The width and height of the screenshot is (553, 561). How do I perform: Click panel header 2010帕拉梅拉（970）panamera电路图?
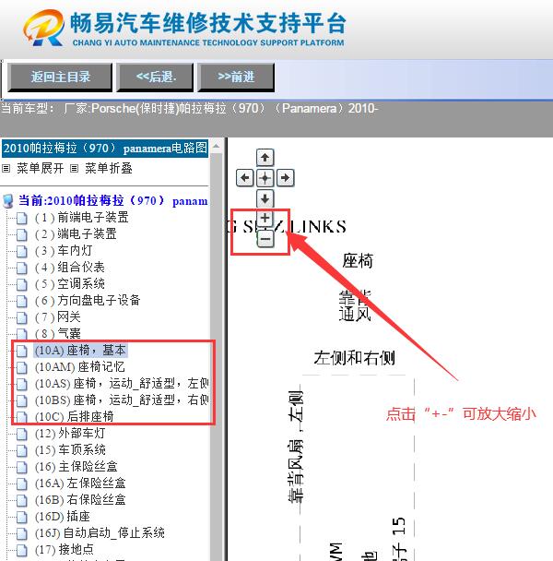coord(105,149)
